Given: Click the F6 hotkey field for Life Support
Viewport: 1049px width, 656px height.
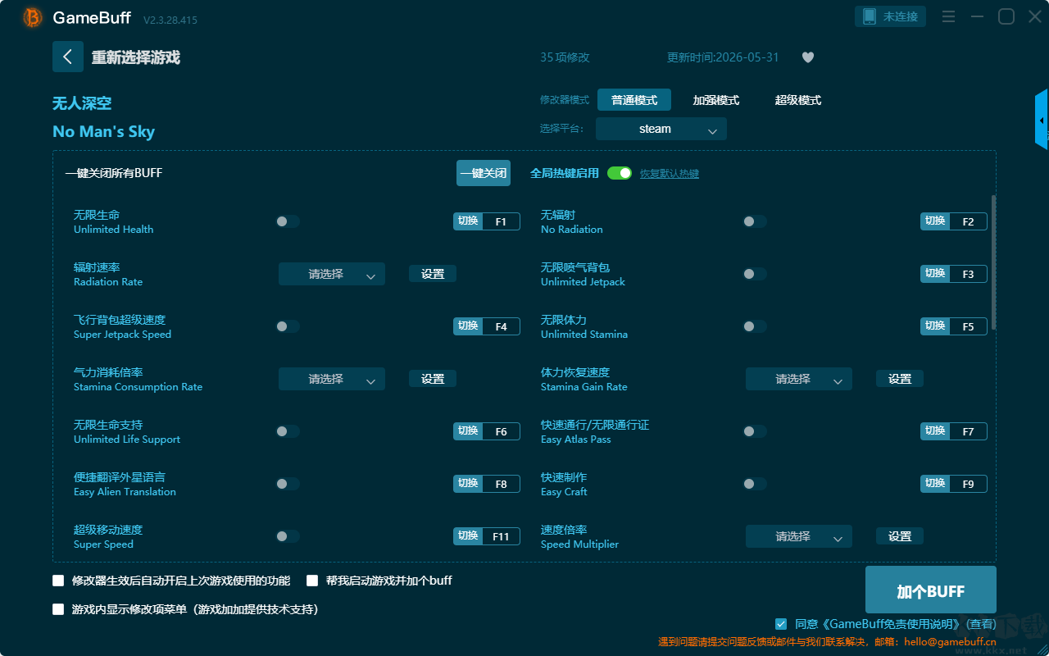Looking at the screenshot, I should click(x=501, y=431).
